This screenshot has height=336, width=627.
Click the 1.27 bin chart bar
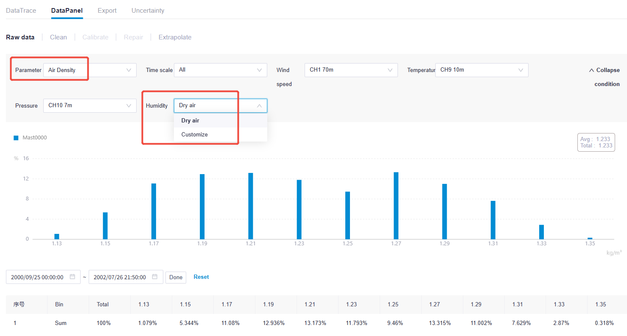click(396, 206)
